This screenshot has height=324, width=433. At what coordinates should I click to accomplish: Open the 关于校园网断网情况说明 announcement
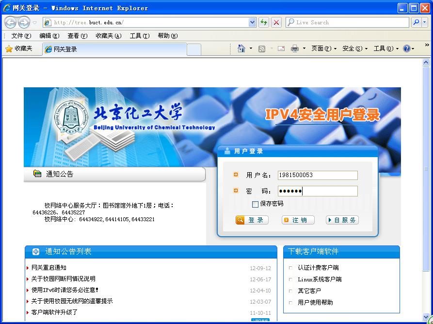pyautogui.click(x=63, y=279)
